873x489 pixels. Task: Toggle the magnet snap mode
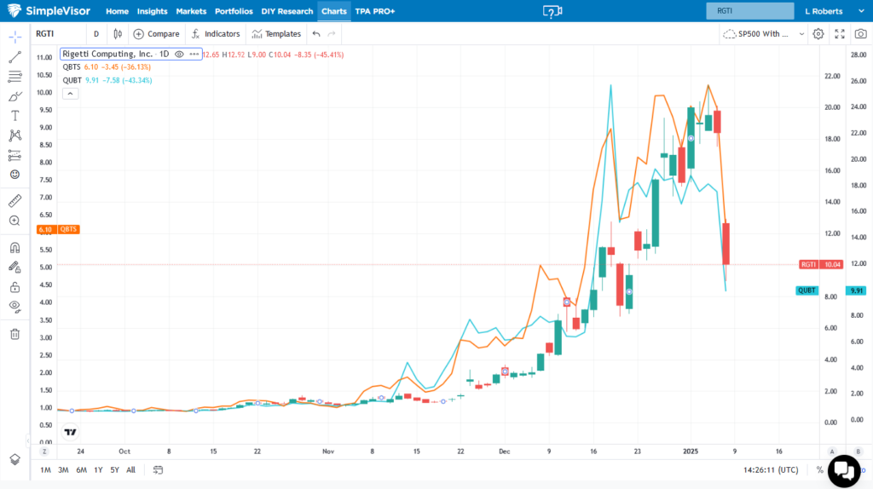[x=15, y=248]
